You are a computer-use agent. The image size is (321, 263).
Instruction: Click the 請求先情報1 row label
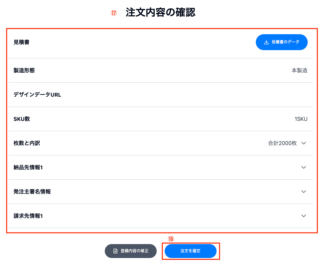coord(28,216)
